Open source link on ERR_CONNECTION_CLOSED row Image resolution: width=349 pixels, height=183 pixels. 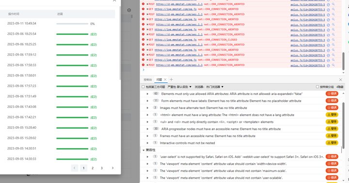pos(308,40)
